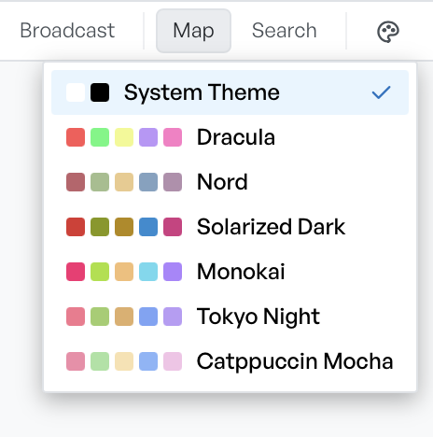Viewport: 433px width, 437px height.
Task: Click Catppuccin Mocha's light pink swatch
Action: [173, 361]
